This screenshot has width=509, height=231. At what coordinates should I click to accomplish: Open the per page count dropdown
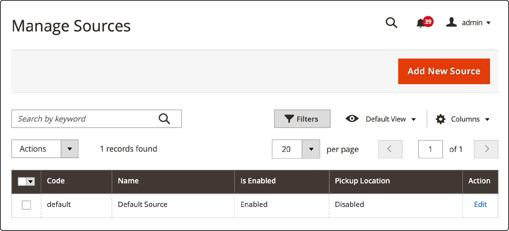click(311, 149)
